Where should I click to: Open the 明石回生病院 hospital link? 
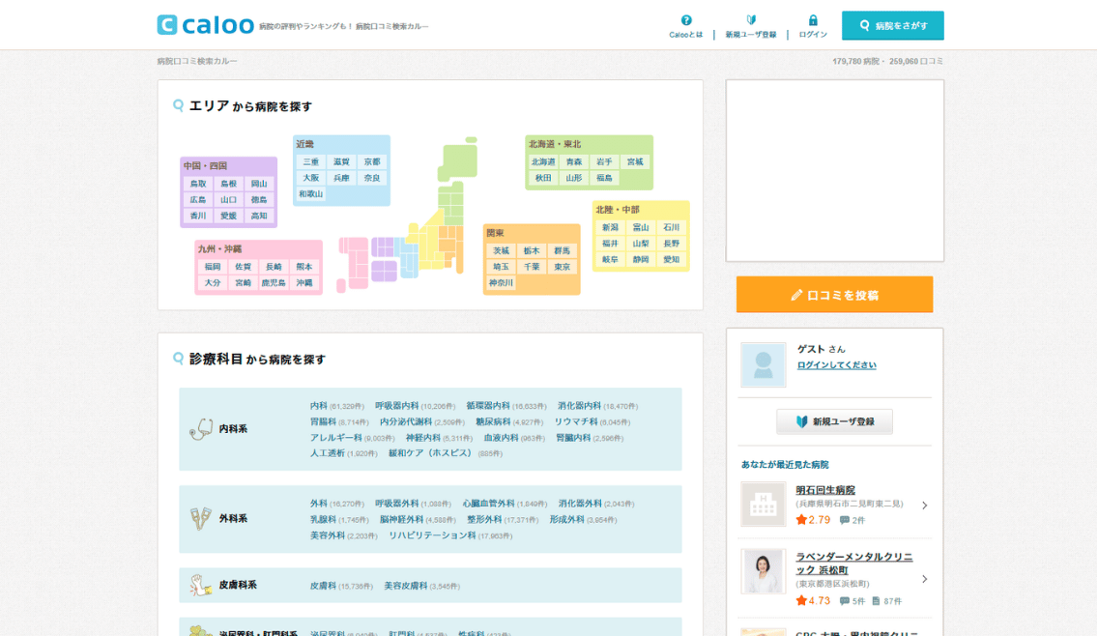click(824, 490)
